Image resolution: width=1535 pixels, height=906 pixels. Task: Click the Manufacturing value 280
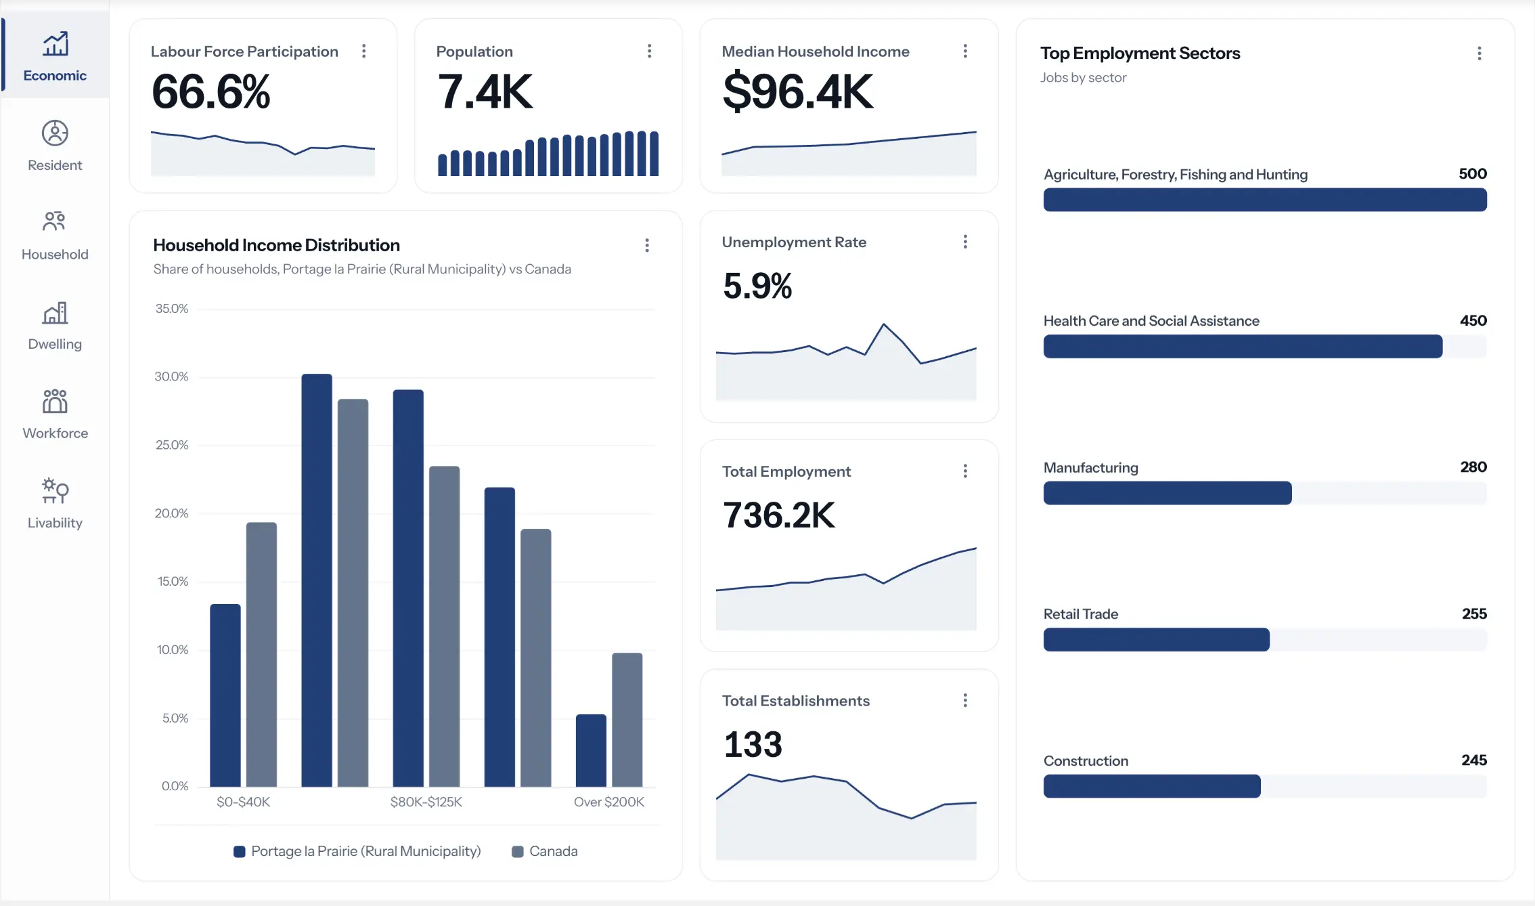1473,467
